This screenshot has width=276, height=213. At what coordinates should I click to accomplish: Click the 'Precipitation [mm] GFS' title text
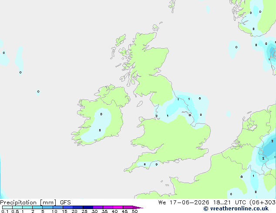coord(35,203)
